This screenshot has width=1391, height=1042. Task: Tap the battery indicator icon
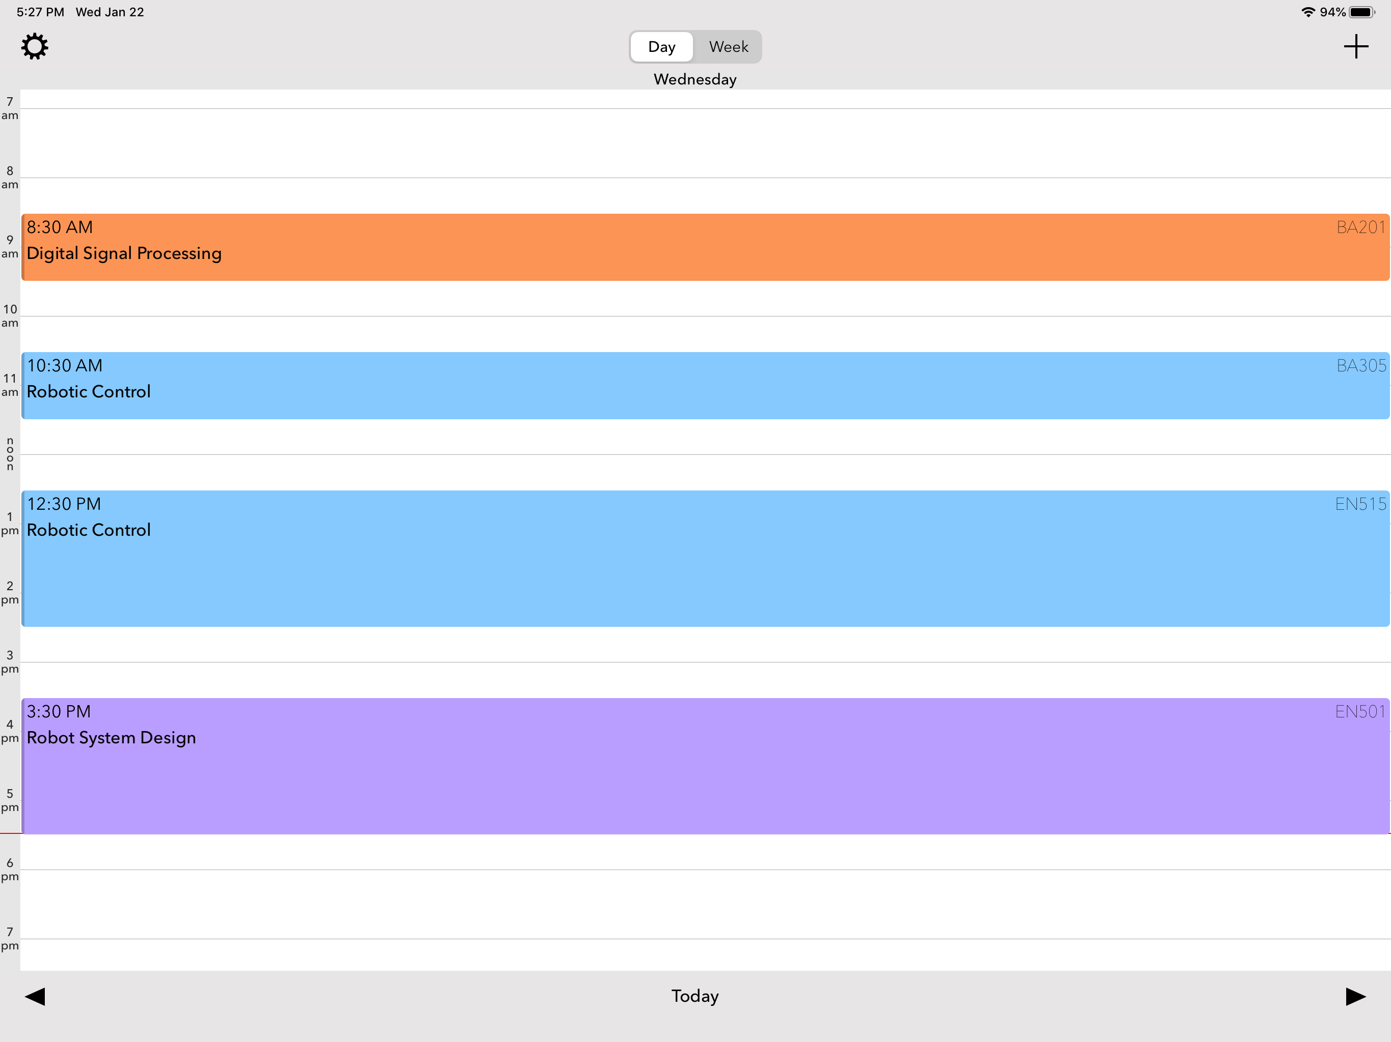tap(1361, 12)
